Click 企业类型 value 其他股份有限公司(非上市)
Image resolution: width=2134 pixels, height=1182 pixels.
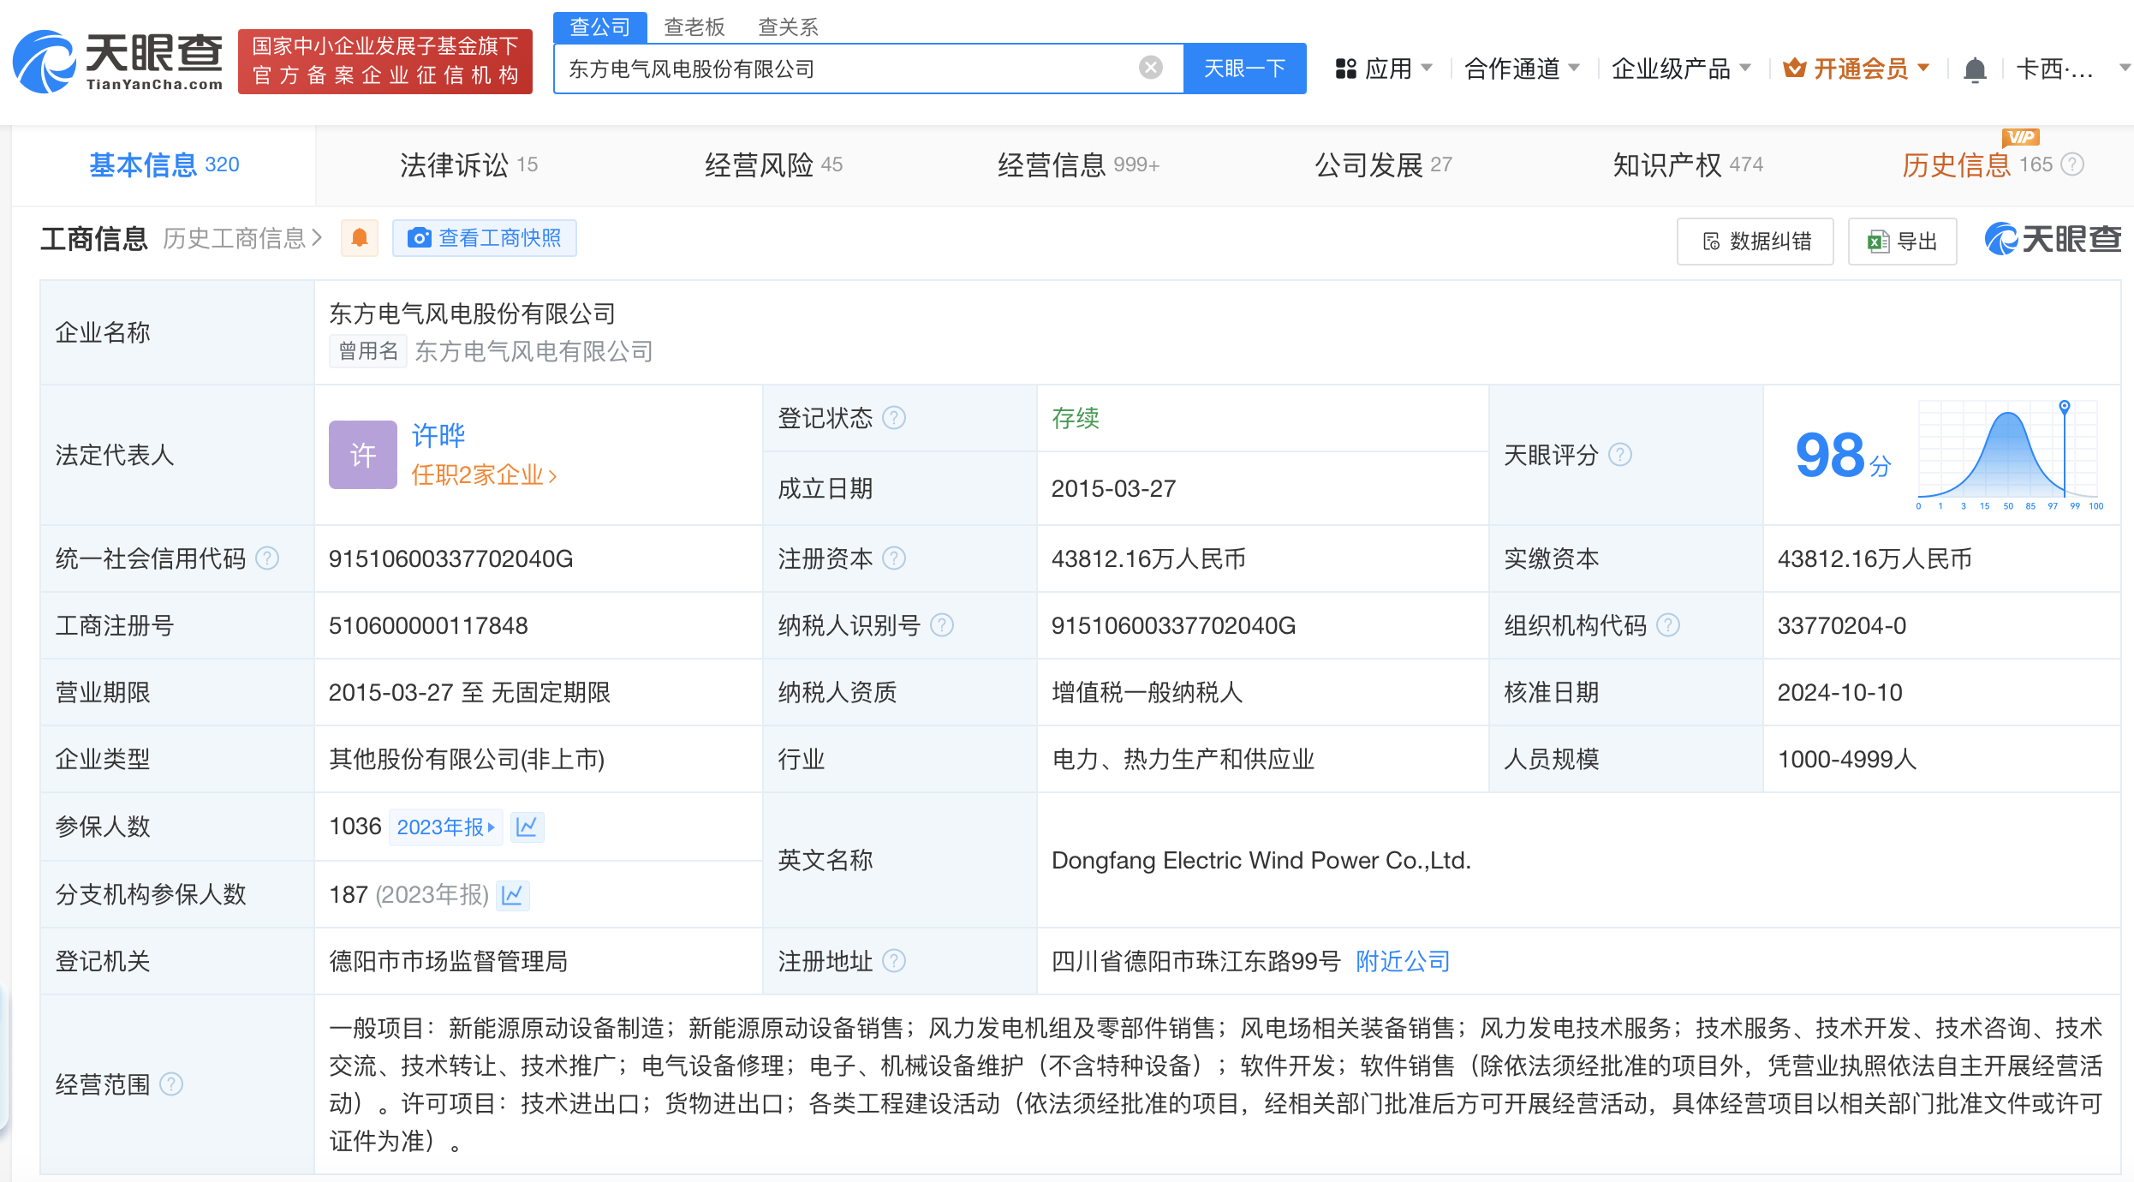click(468, 759)
